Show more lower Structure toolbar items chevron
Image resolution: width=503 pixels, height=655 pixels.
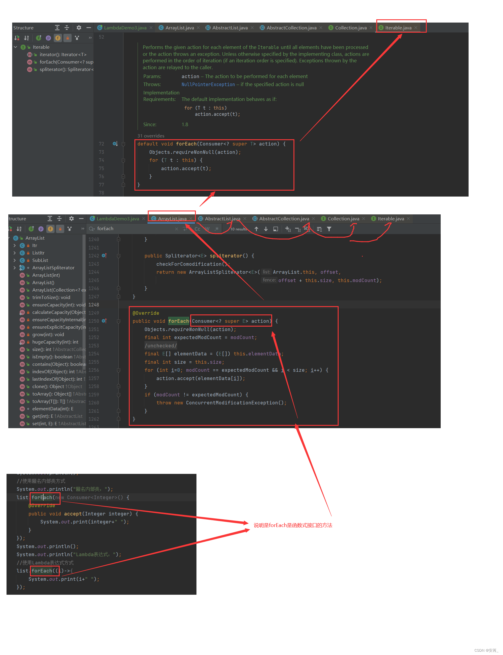click(82, 229)
